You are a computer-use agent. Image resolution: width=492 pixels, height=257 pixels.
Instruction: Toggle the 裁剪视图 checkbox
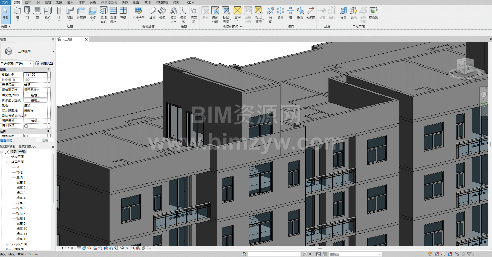(x=26, y=136)
